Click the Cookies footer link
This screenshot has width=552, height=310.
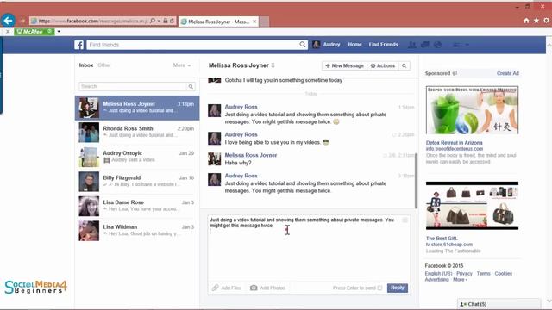[x=504, y=274]
